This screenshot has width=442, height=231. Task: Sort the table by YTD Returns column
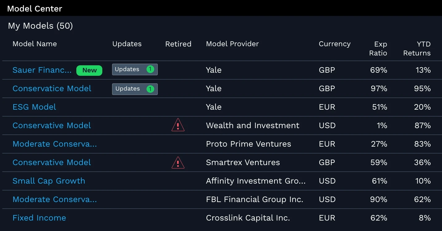coord(417,48)
